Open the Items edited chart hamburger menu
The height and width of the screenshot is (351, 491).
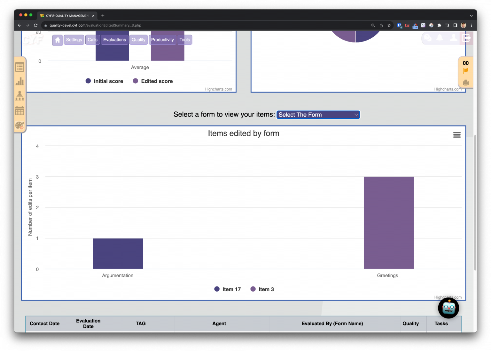[x=457, y=135]
